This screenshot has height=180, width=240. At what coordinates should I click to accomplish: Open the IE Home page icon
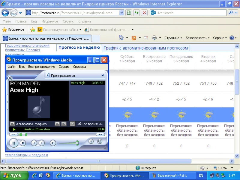tap(121, 38)
